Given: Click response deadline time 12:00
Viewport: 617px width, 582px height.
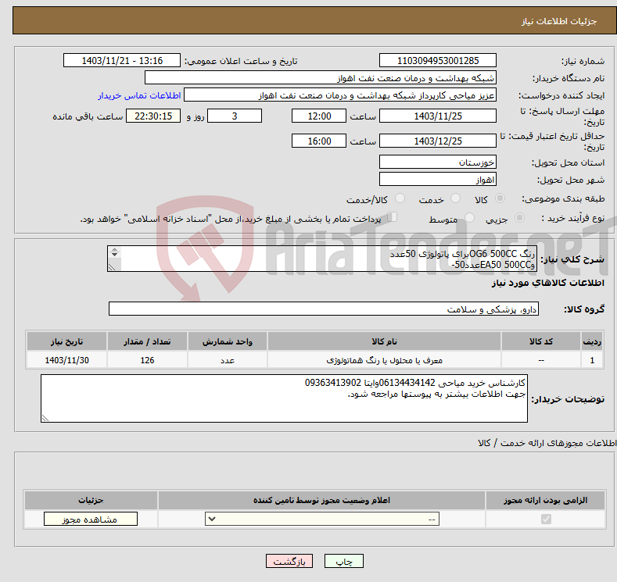Looking at the screenshot, I should pyautogui.click(x=319, y=116).
